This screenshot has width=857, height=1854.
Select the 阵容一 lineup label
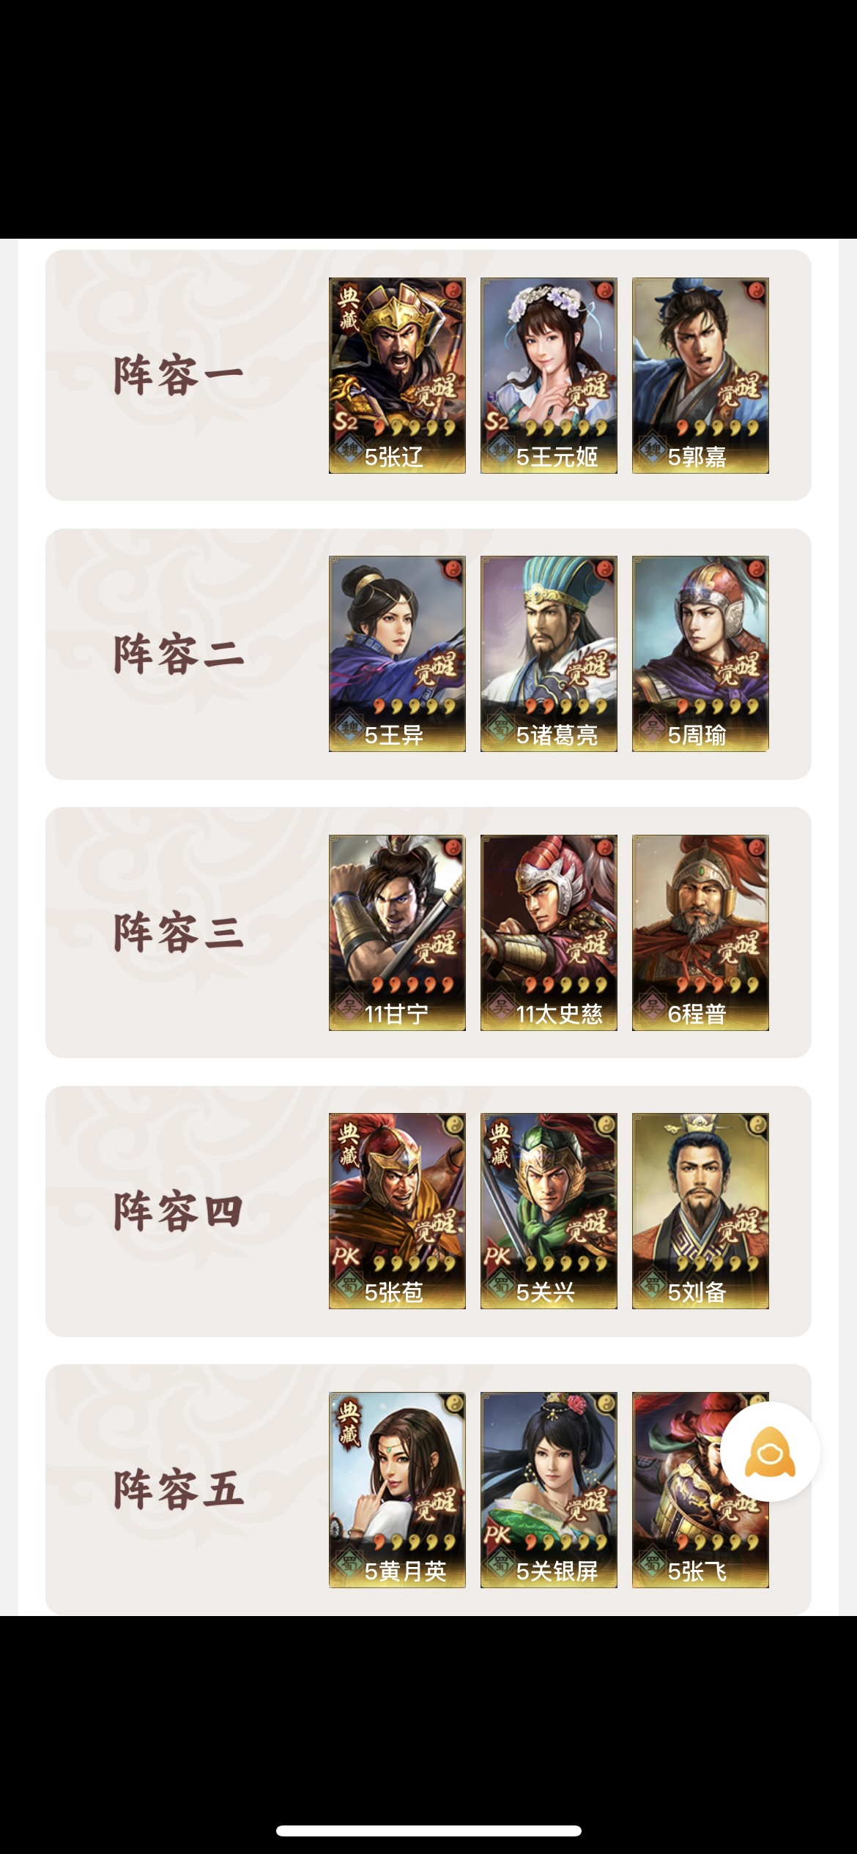coord(178,376)
